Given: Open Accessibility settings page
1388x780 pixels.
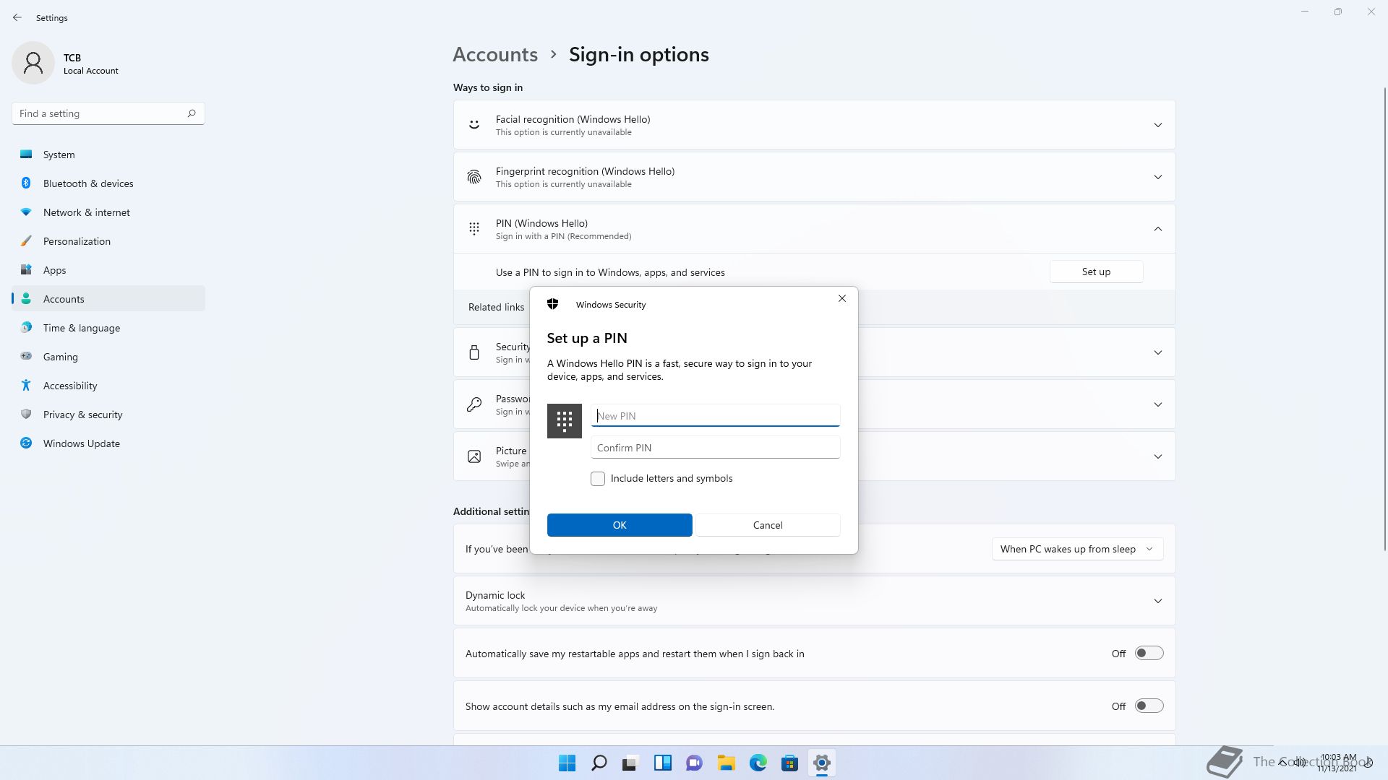Looking at the screenshot, I should coord(108,386).
